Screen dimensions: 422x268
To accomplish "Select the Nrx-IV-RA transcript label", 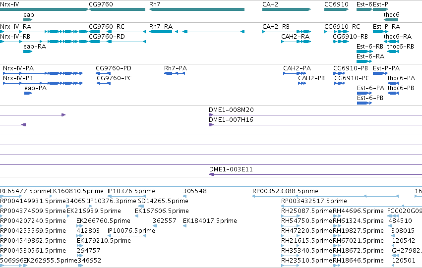I will click(x=15, y=27).
